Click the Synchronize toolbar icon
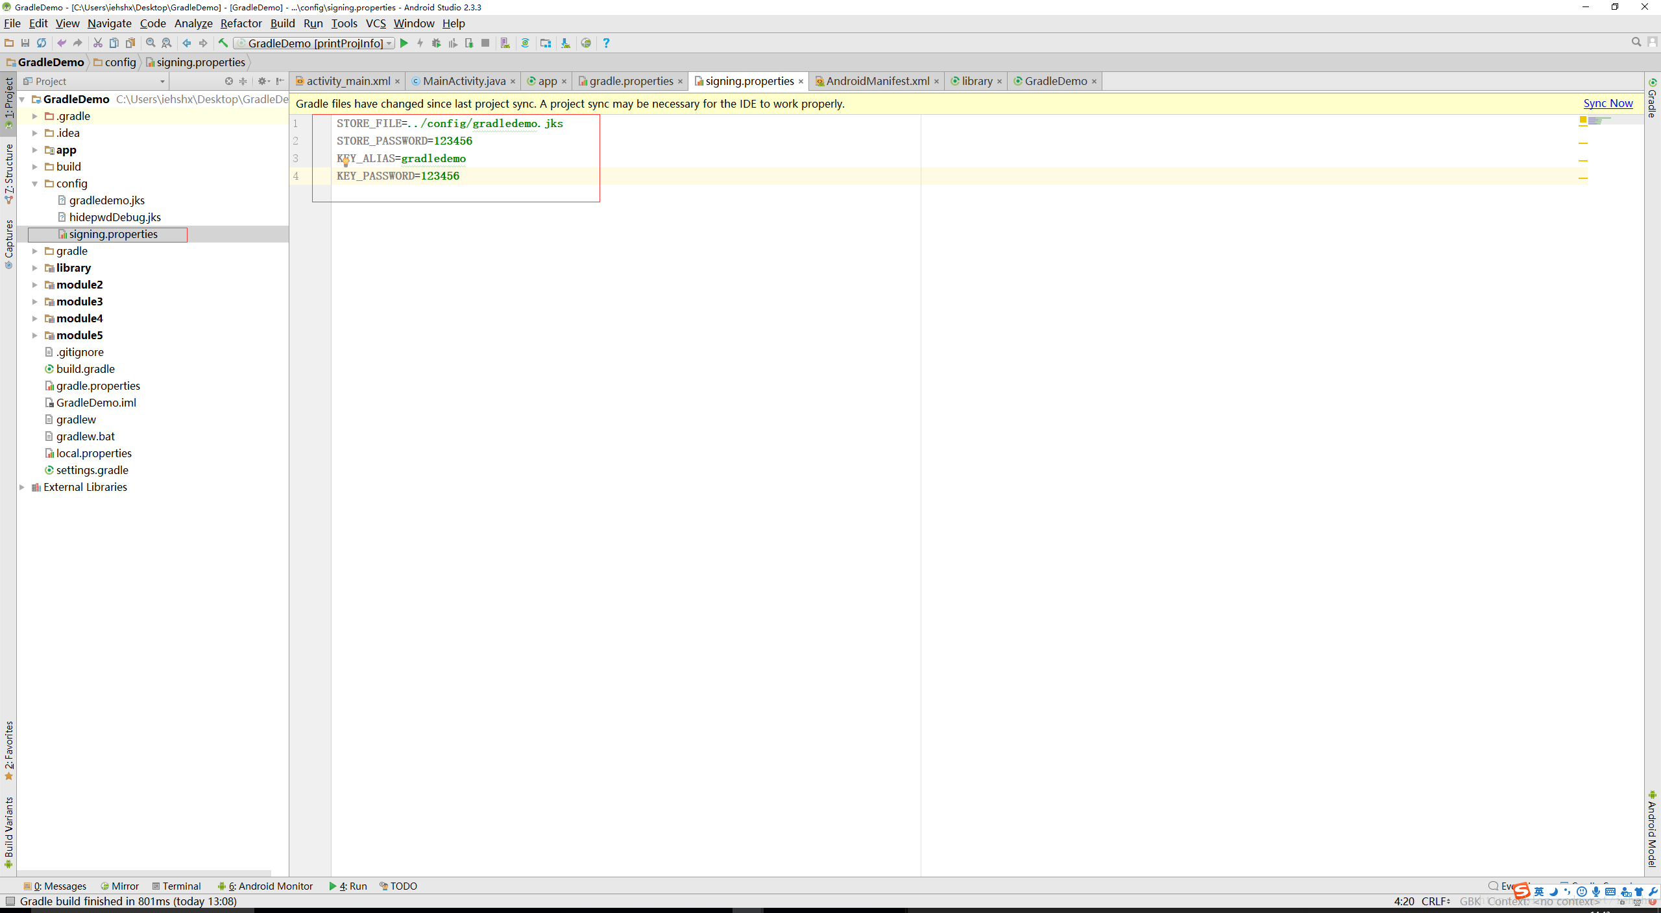1661x913 pixels. pyautogui.click(x=42, y=43)
